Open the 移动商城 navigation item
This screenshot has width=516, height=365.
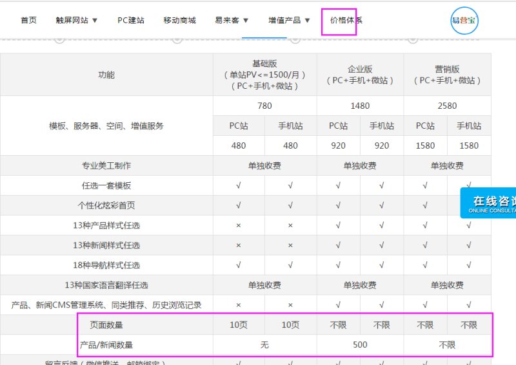(179, 21)
